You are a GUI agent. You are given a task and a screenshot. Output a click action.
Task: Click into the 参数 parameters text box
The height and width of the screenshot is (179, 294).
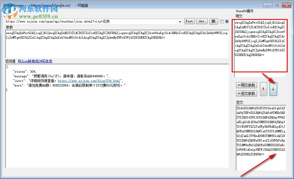click(117, 44)
